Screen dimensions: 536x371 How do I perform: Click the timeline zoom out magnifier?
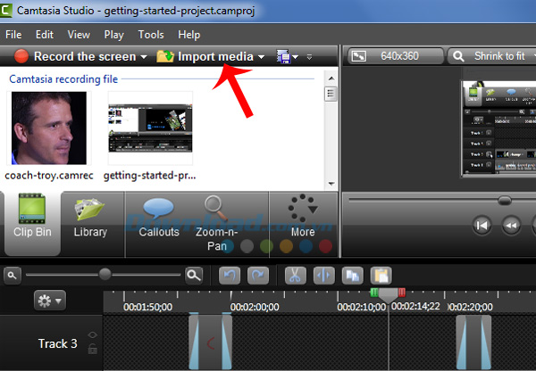click(13, 275)
